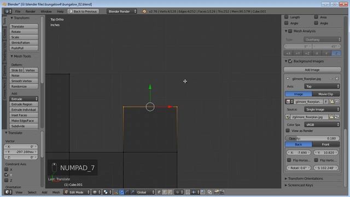Image resolution: width=350 pixels, height=197 pixels.
Task: Check the X constraint axis box
Action: tap(7, 169)
